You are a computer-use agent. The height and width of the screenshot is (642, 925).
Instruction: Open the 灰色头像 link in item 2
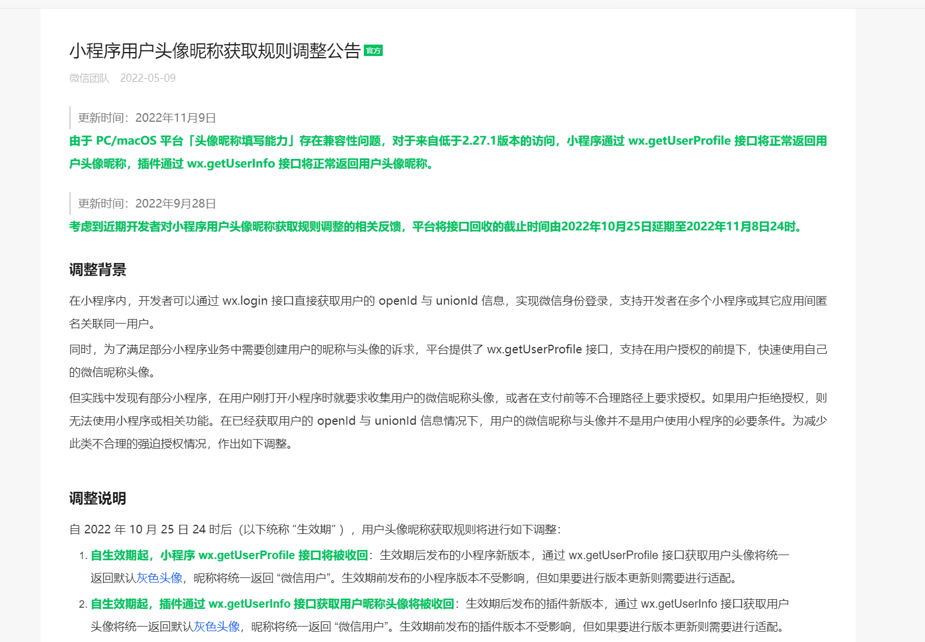(217, 627)
